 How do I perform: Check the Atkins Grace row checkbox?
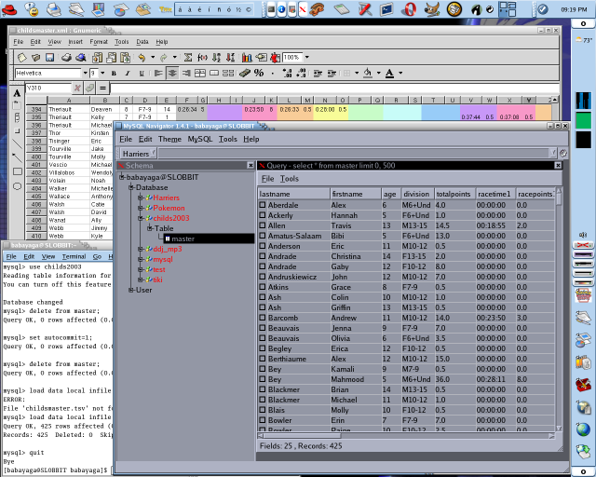click(x=263, y=287)
